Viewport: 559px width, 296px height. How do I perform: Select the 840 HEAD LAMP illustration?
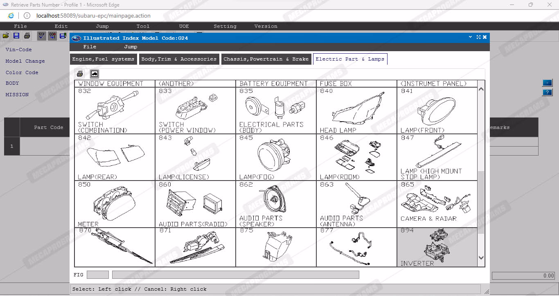coord(356,111)
